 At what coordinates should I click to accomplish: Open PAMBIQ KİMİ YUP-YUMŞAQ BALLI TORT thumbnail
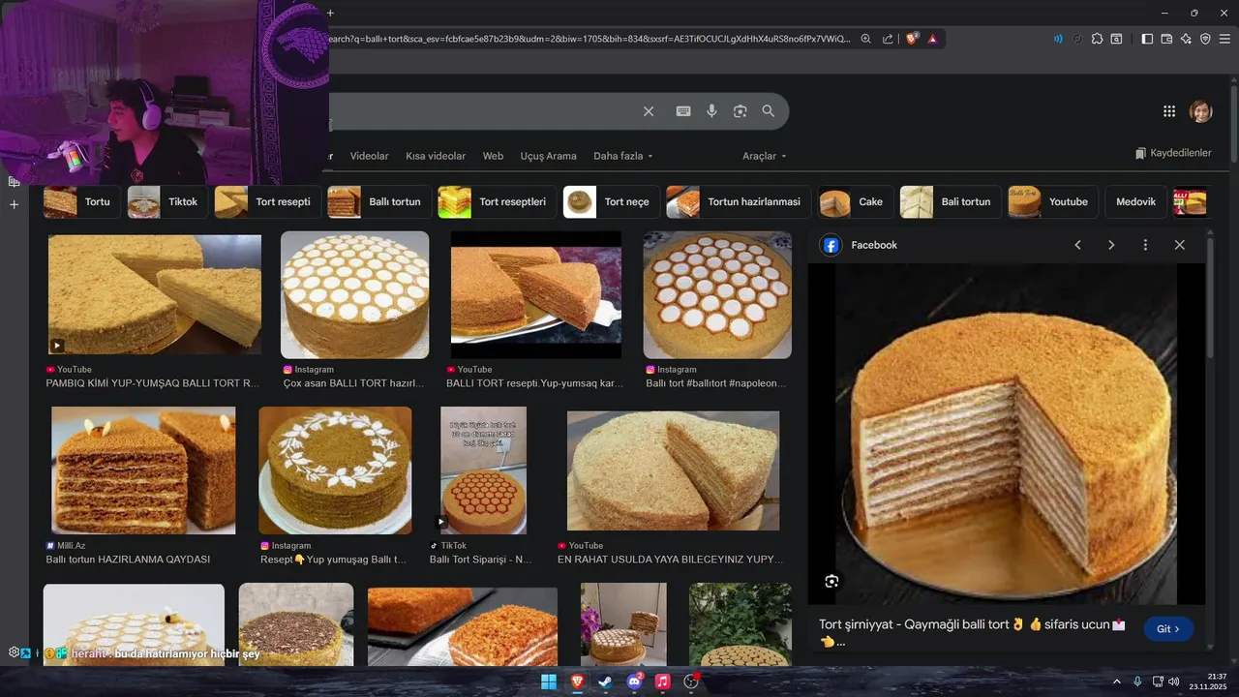coord(155,294)
